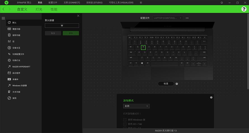This screenshot has width=249, height=133.
Task: Click the P key on keyboard image
Action: [x=189, y=47]
